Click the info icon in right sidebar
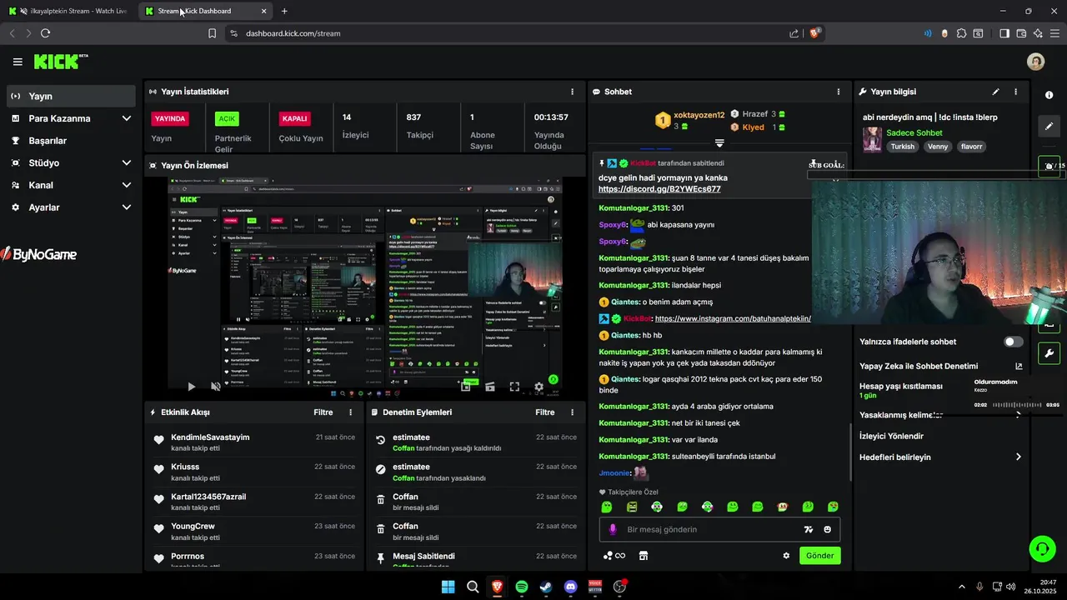Image resolution: width=1067 pixels, height=600 pixels. pos(1049,95)
